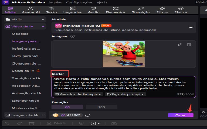The width and height of the screenshot is (207, 129).
Task: Click the undo arrow in timeline toolbar
Action: (8, 123)
